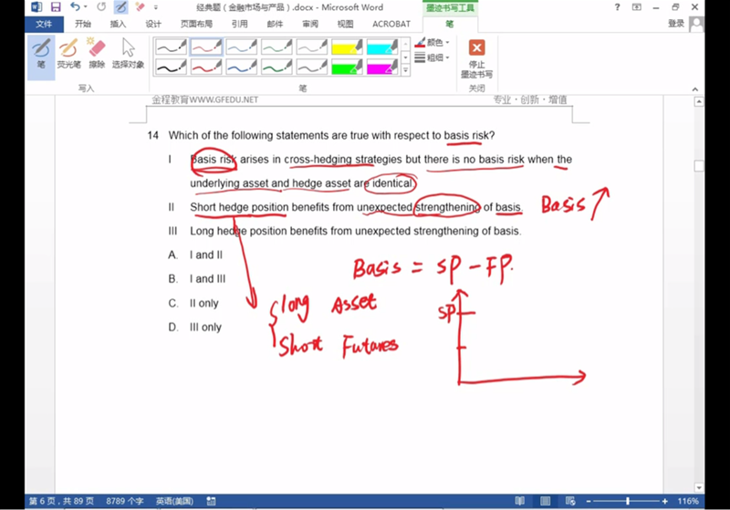Pick the thin red pen style, top row

(x=206, y=47)
